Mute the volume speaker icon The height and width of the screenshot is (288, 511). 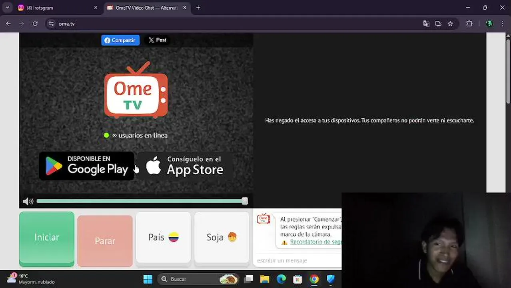[x=28, y=201]
